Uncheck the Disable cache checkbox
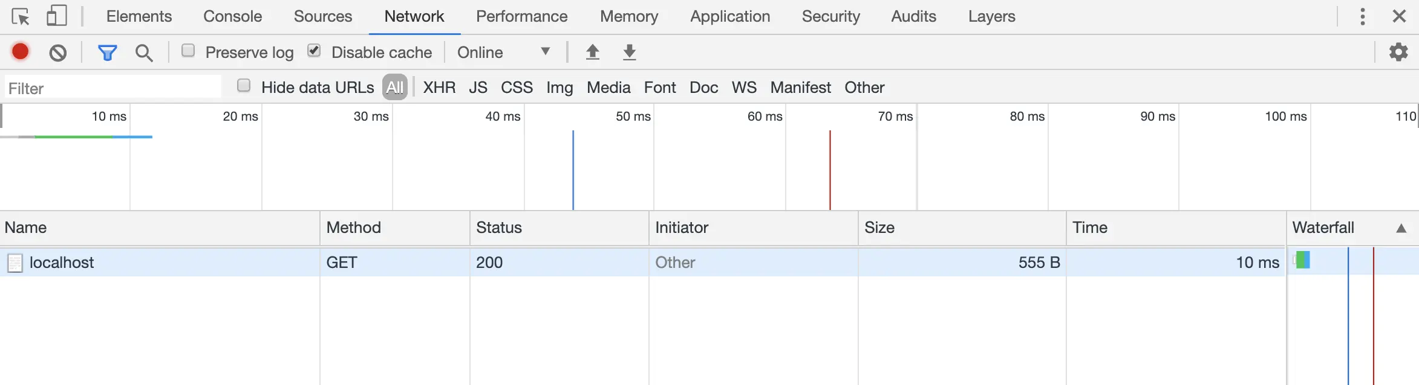The width and height of the screenshot is (1419, 385). pos(314,51)
